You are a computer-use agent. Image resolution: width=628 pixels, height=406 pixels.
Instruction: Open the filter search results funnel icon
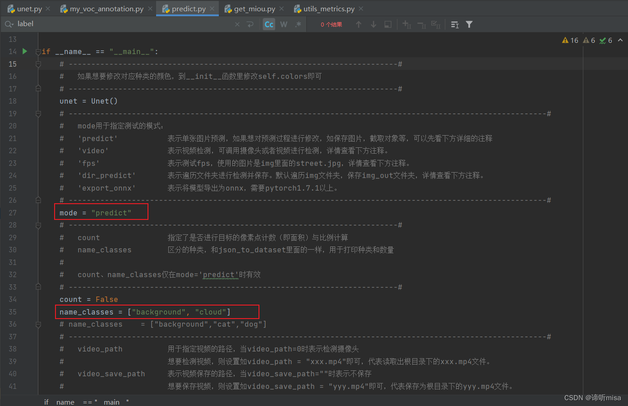pyautogui.click(x=469, y=24)
